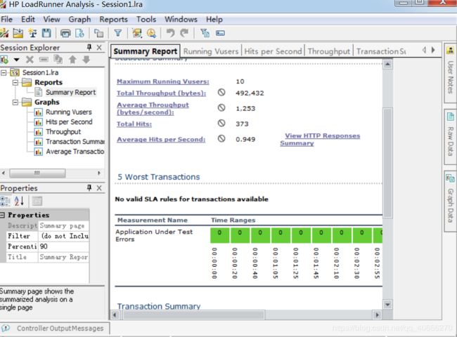Open the dropdown arrow beside the add graph icon
The image size is (457, 337).
[x=16, y=60]
